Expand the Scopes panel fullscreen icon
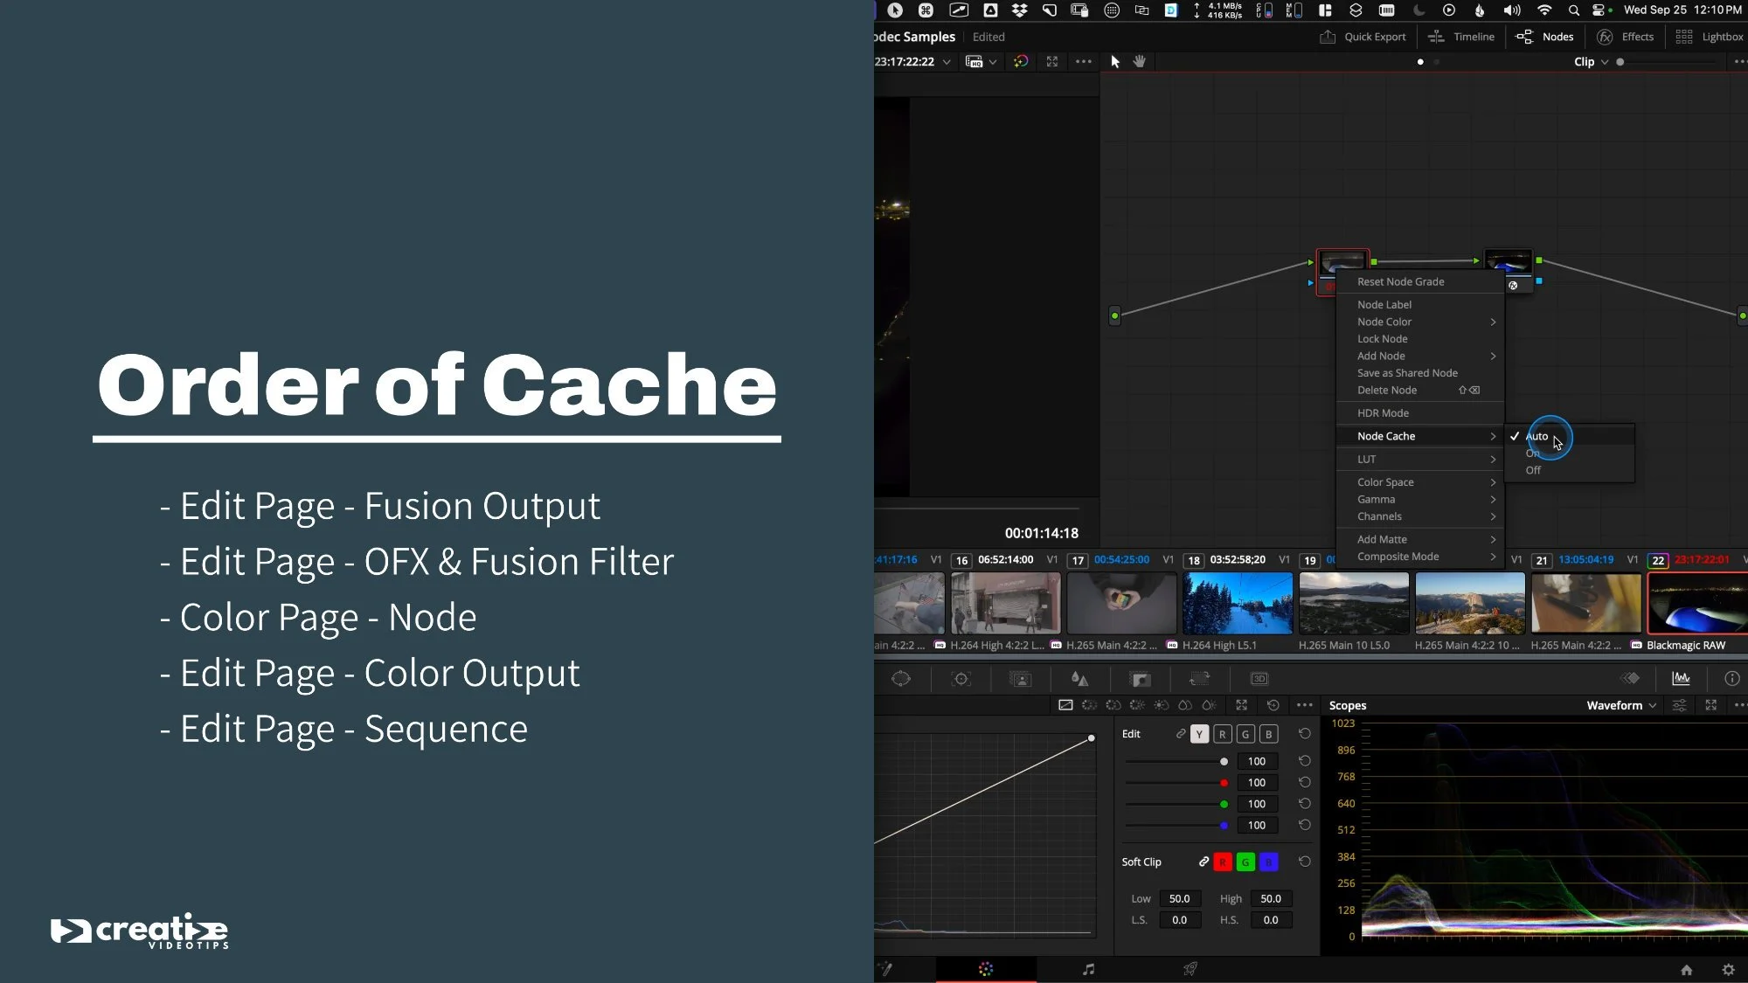This screenshot has height=983, width=1748. tap(1710, 705)
